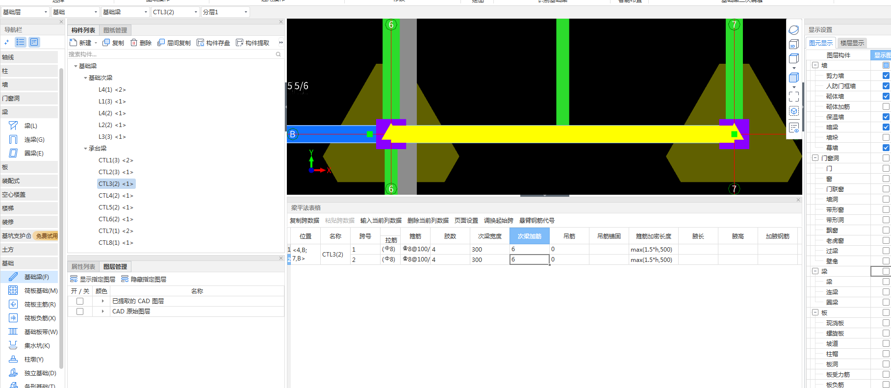
Task: Toggle the 砌体墙 display checkbox
Action: point(886,96)
